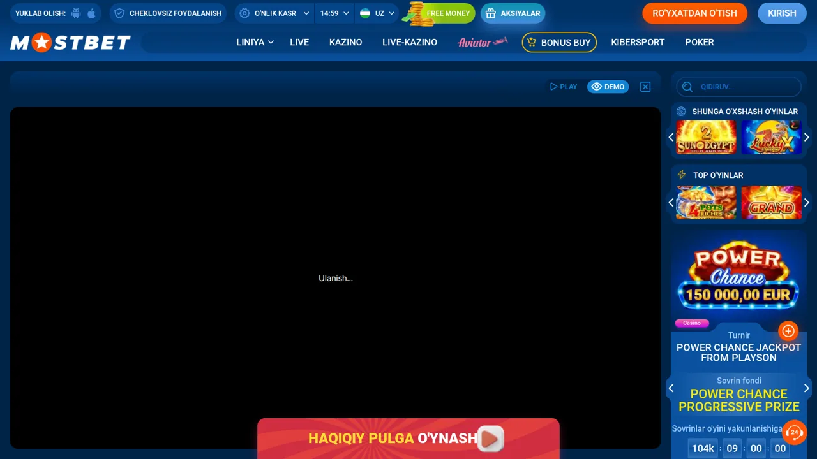
Task: Open the Live-Kazino section
Action: [410, 42]
